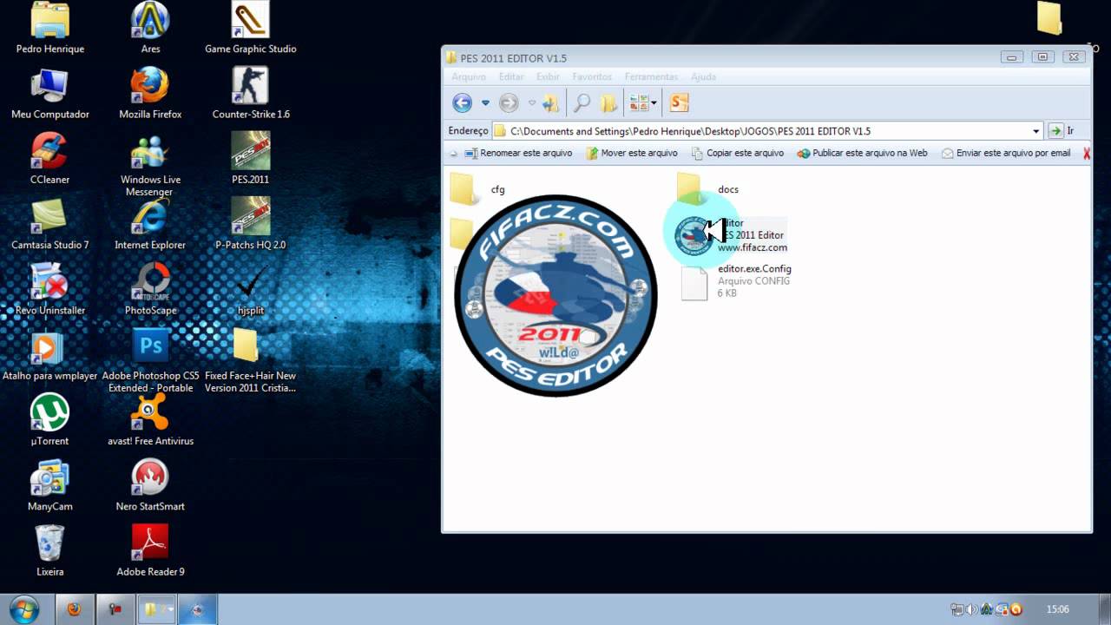Viewport: 1111px width, 625px height.
Task: Open Meu Computador desktop icon
Action: pos(49,85)
